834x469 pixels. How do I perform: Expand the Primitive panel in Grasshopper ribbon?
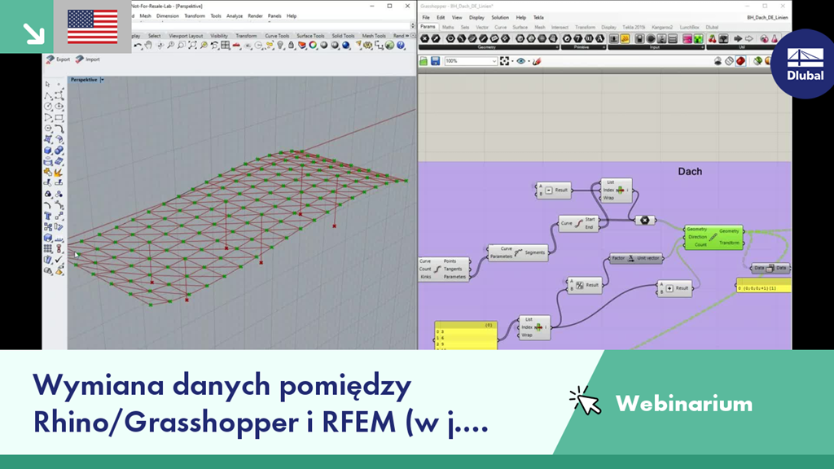coord(604,47)
